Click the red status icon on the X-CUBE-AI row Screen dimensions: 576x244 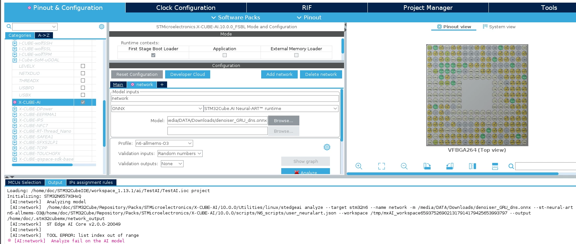15,102
